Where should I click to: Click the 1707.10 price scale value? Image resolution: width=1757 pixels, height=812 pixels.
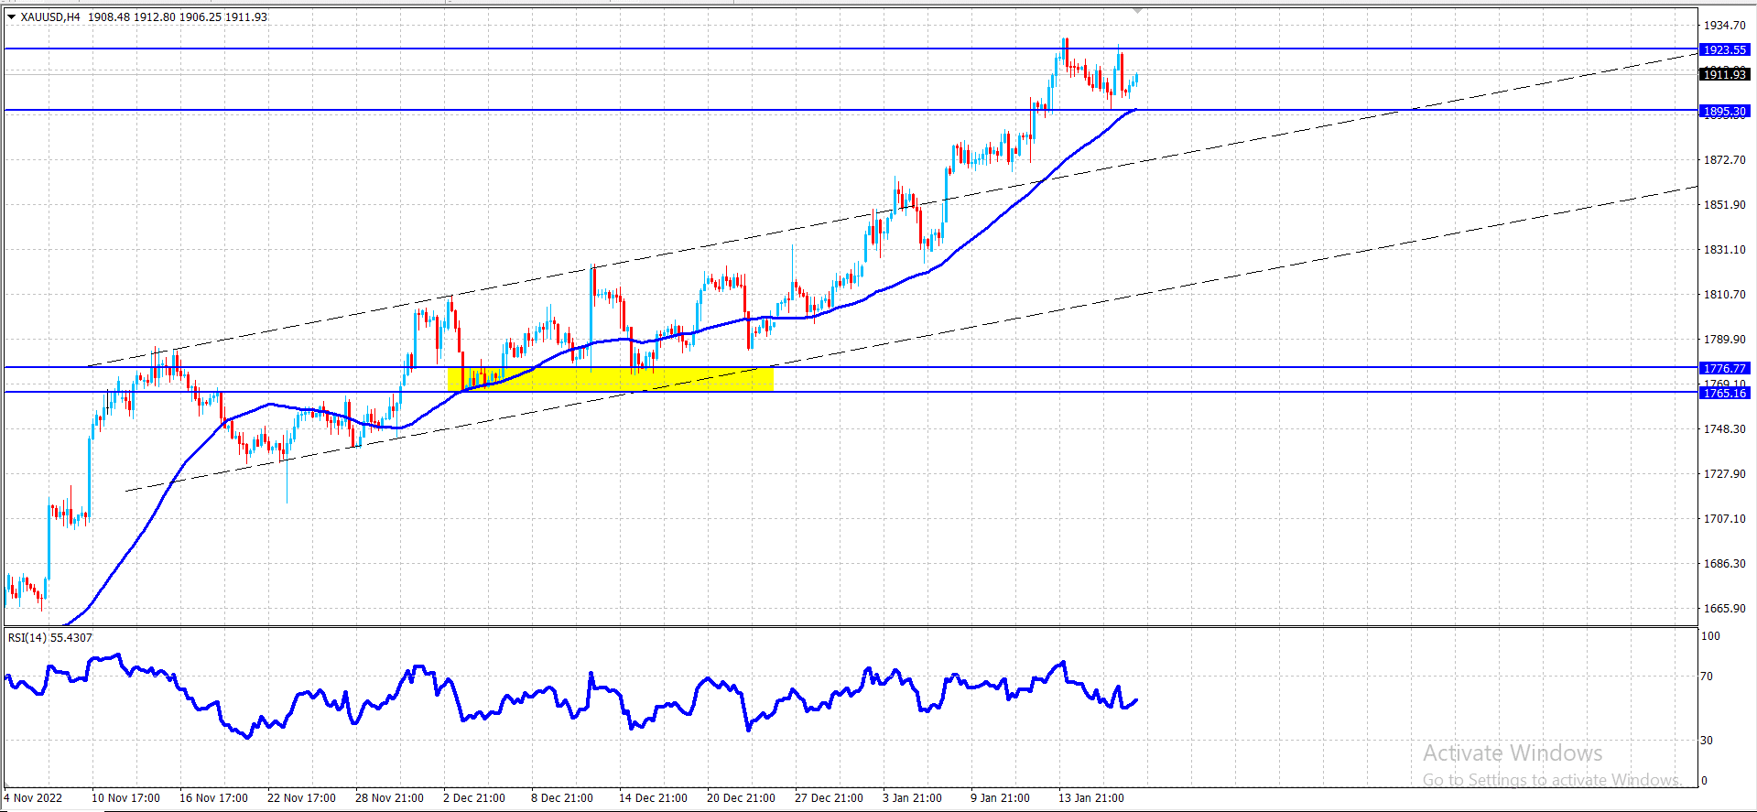coord(1724,518)
